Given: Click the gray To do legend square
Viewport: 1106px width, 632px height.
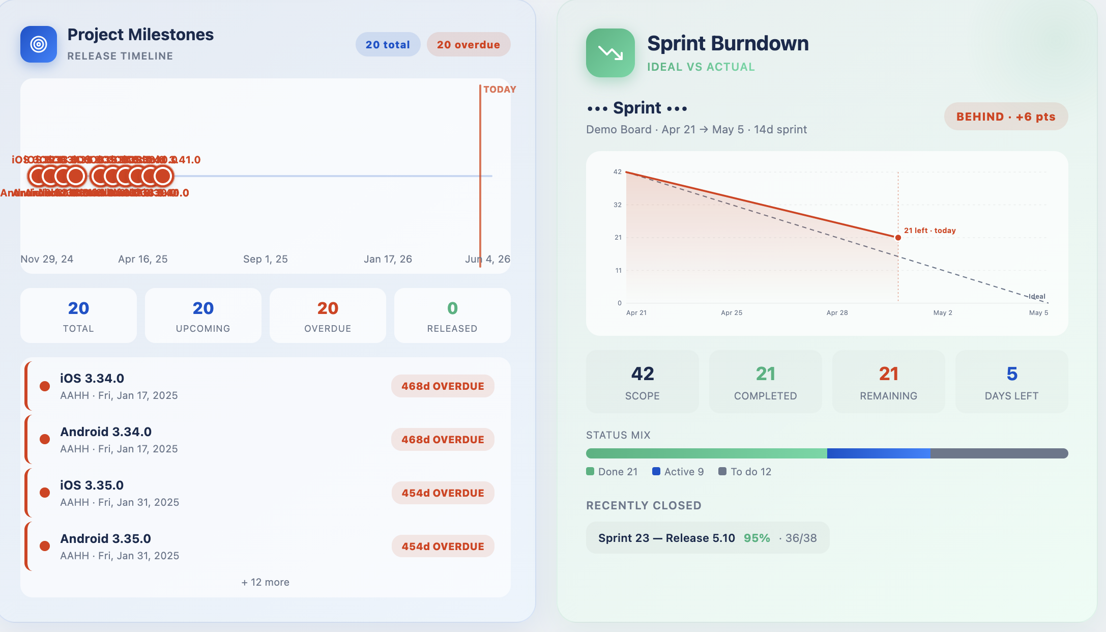Looking at the screenshot, I should point(722,471).
